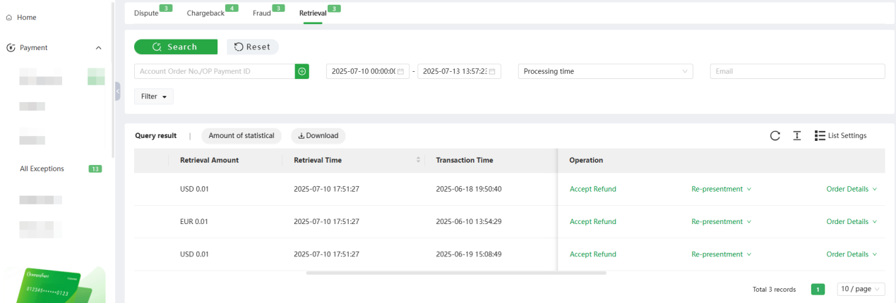Click the Operation column header
This screenshot has height=303, width=896.
click(586, 160)
